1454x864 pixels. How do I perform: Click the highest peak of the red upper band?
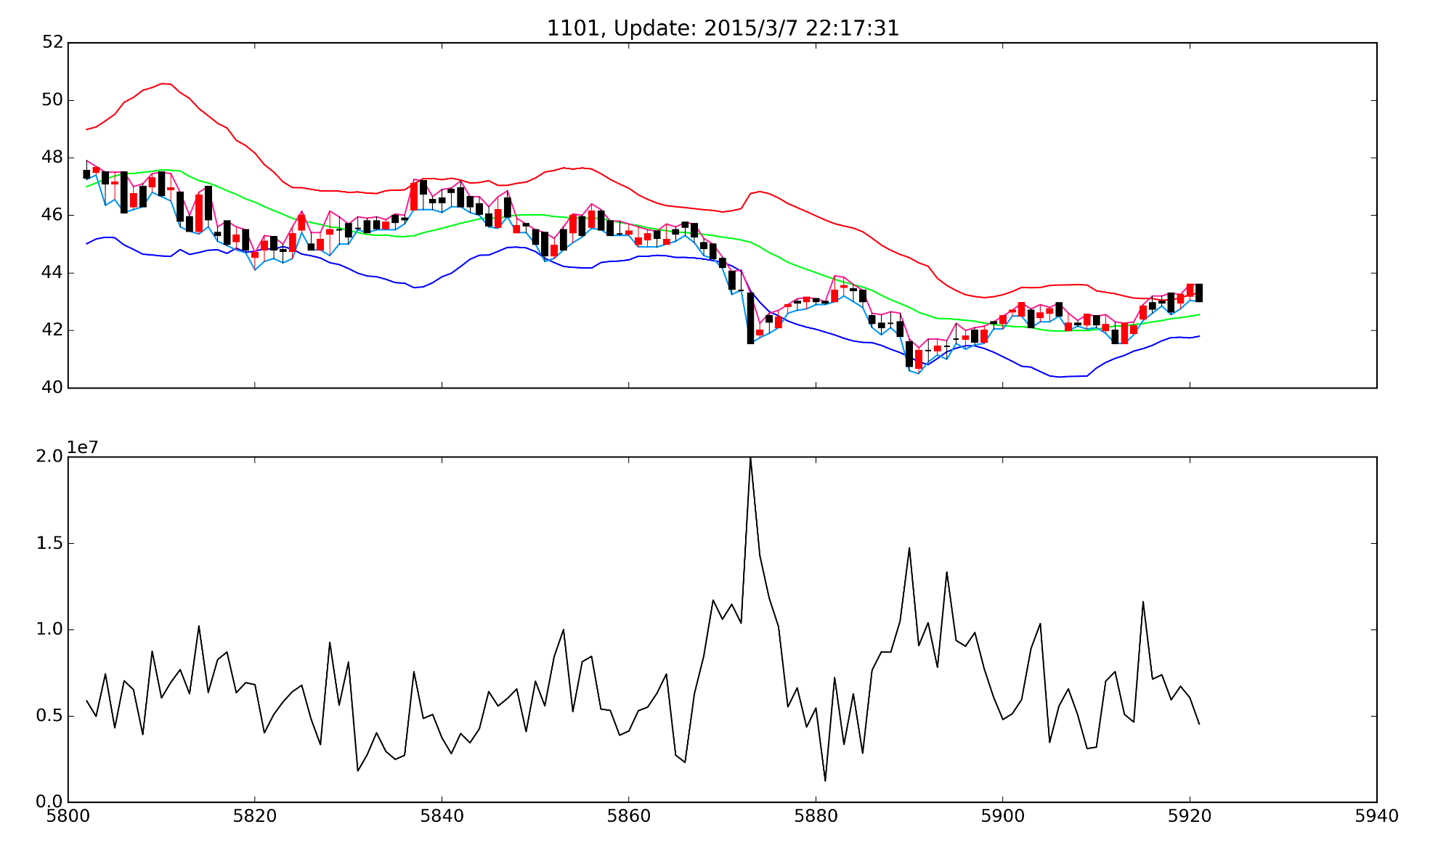pos(163,84)
